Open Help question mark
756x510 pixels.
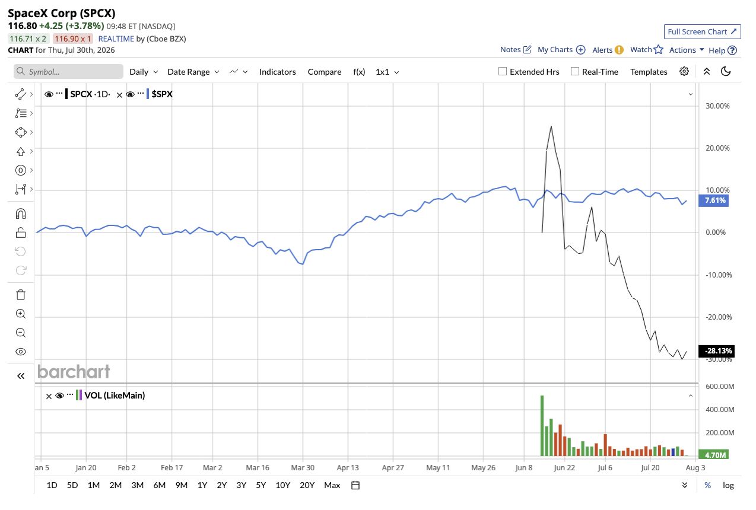click(x=732, y=50)
